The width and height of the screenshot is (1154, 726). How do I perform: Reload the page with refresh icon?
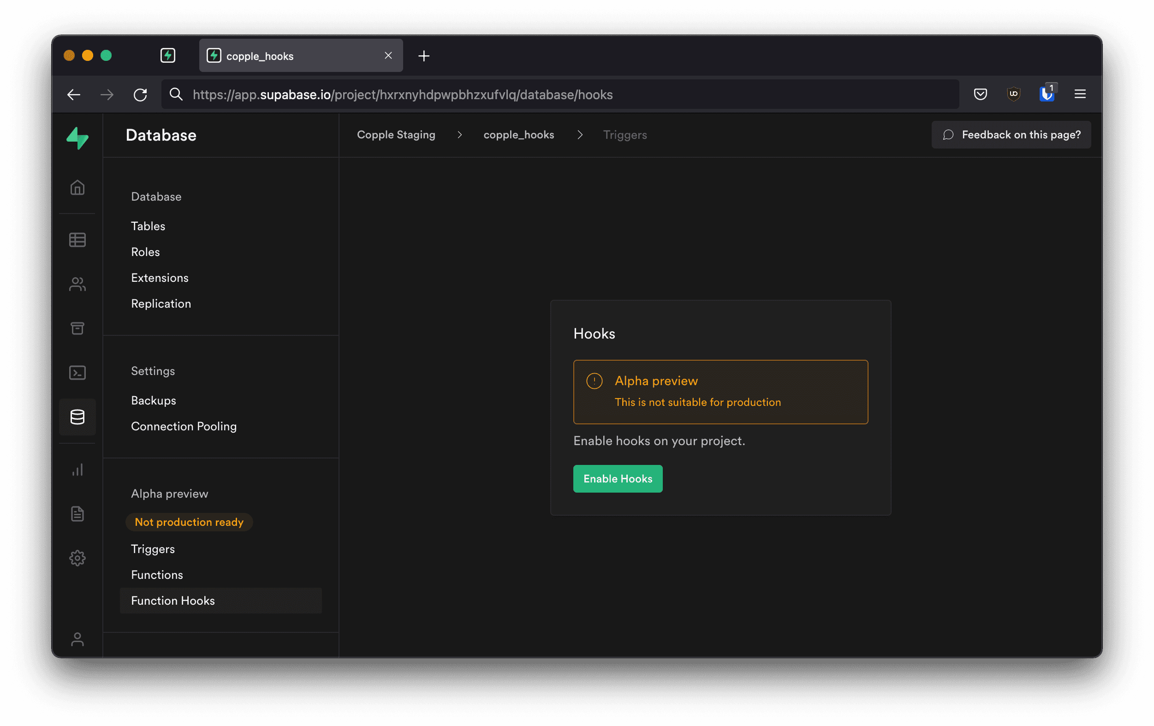click(x=140, y=95)
